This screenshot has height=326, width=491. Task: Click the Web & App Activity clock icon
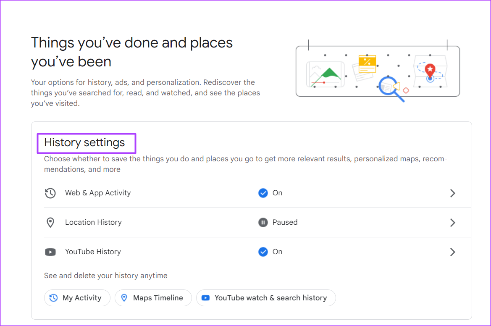coord(50,193)
